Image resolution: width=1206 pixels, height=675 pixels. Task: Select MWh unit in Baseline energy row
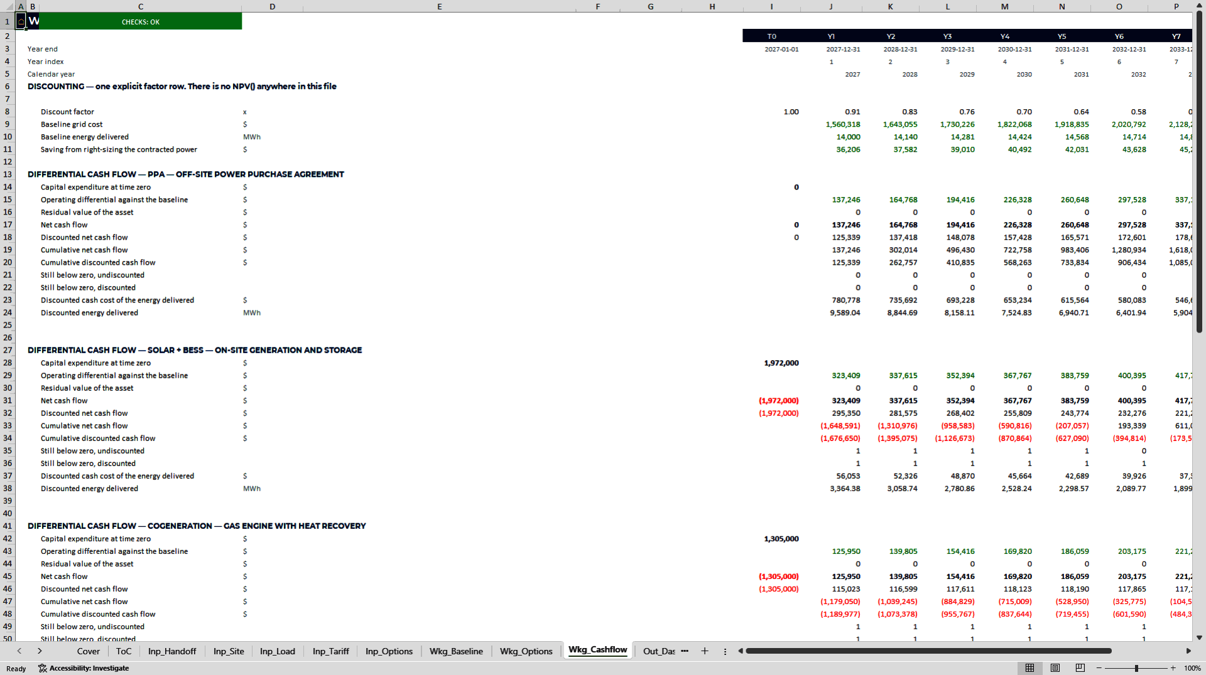[x=252, y=137]
